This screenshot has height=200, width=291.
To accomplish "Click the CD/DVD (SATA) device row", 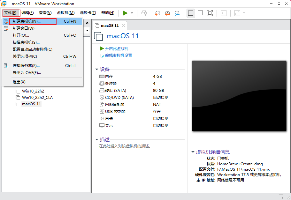I will [x=142, y=98].
